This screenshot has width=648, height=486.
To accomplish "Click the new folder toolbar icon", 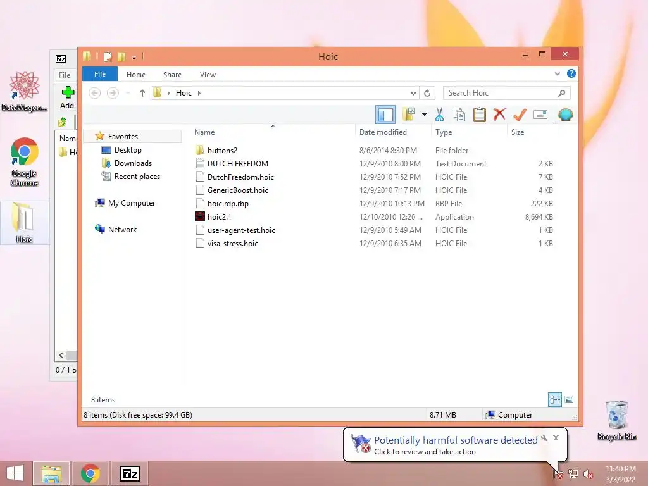I will [x=409, y=115].
